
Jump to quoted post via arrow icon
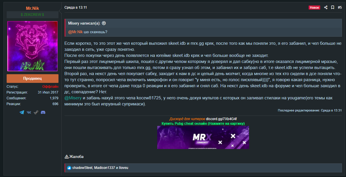[104, 23]
